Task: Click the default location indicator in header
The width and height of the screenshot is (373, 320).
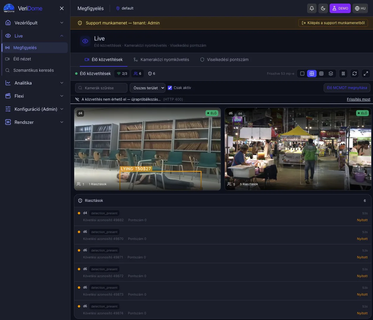Action: tap(125, 8)
